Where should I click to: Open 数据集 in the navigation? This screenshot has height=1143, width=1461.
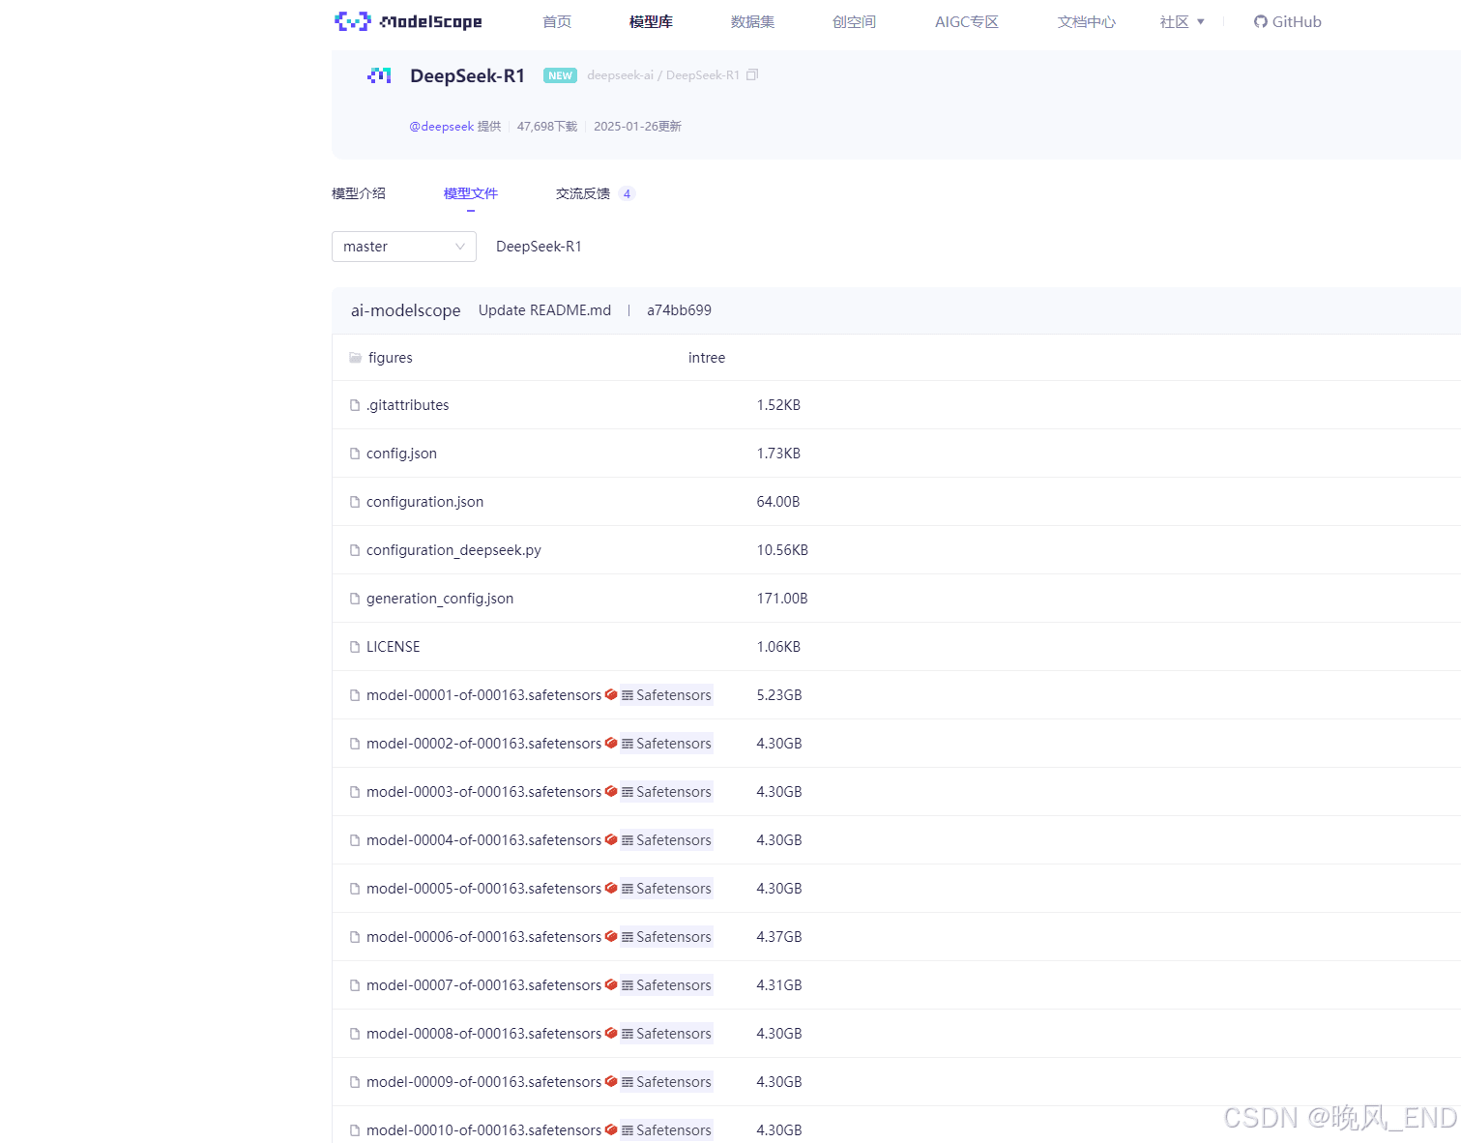[x=752, y=21]
